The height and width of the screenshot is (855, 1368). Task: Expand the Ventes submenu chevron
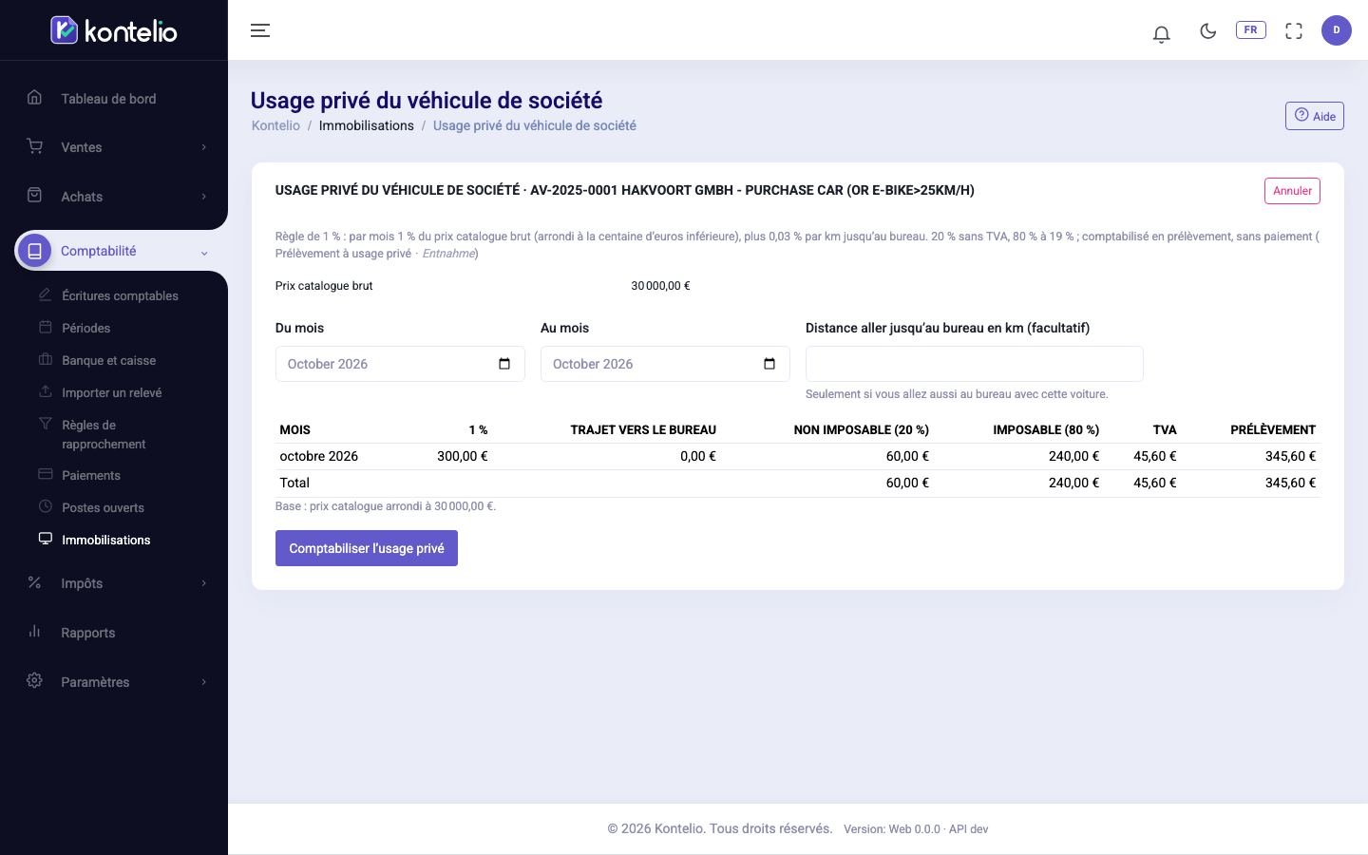pyautogui.click(x=203, y=147)
